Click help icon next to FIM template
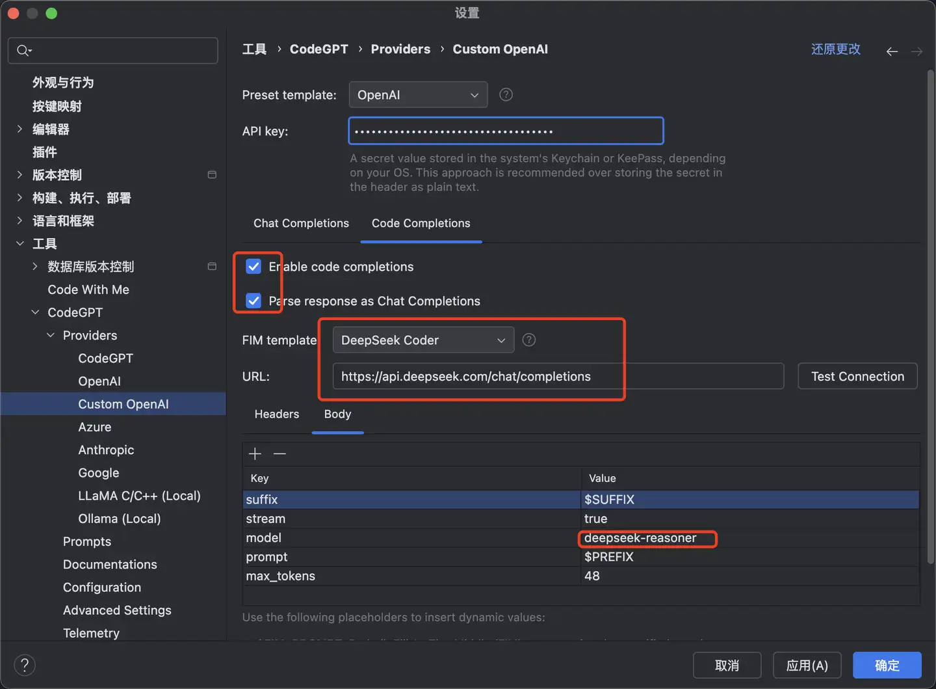 coord(529,340)
